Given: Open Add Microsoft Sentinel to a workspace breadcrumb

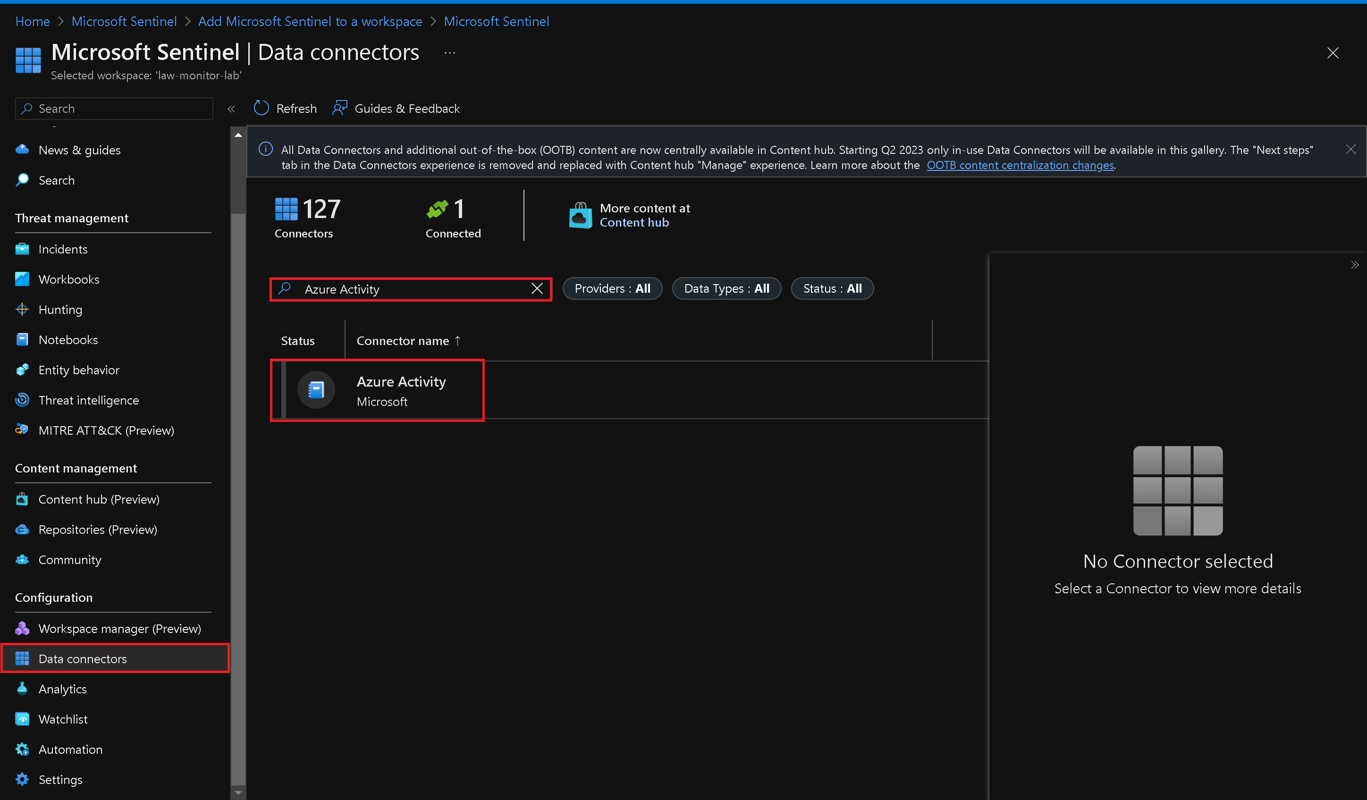Looking at the screenshot, I should (310, 21).
